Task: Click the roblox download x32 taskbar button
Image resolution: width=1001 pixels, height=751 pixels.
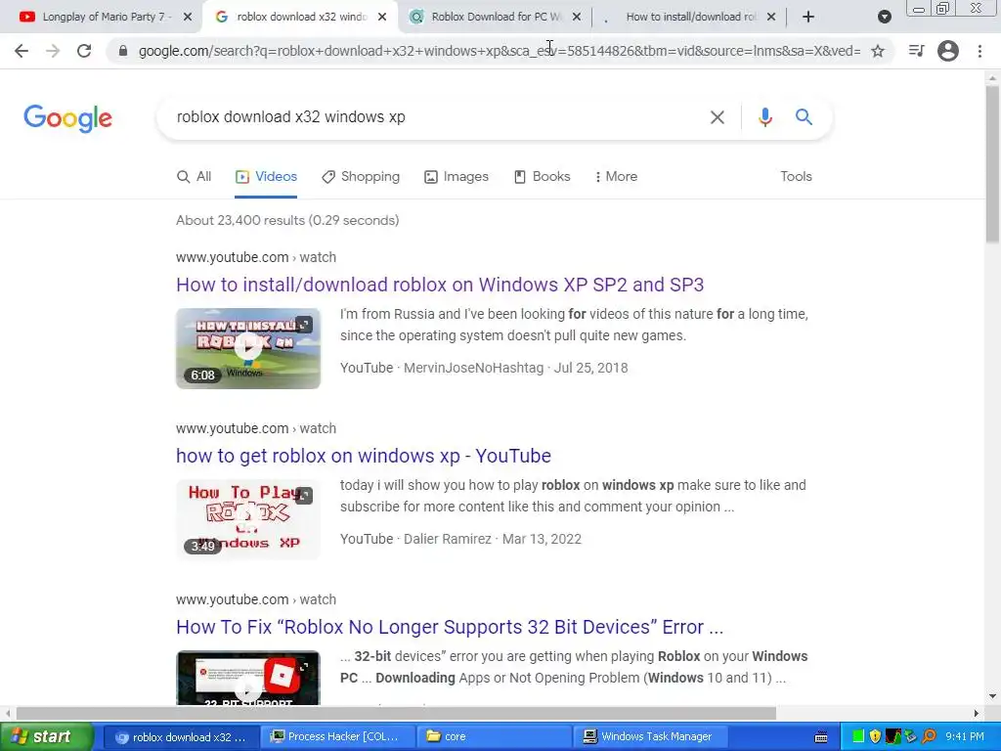Action: pyautogui.click(x=182, y=737)
